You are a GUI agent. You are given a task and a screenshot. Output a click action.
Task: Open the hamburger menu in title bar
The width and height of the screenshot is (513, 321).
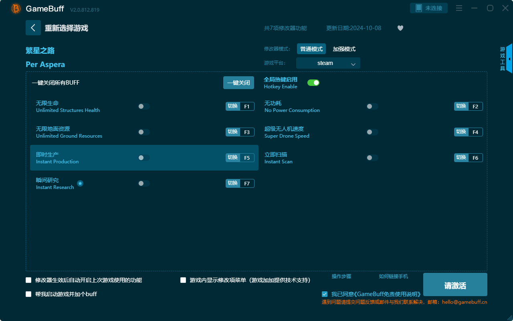point(459,8)
